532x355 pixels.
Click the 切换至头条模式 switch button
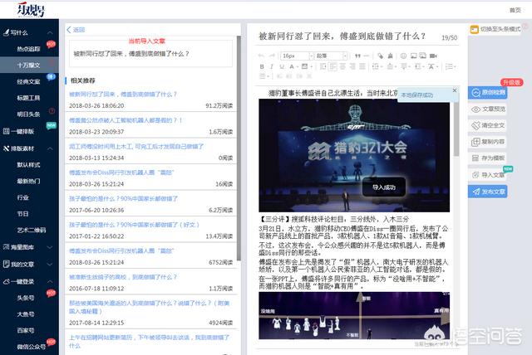pyautogui.click(x=495, y=29)
